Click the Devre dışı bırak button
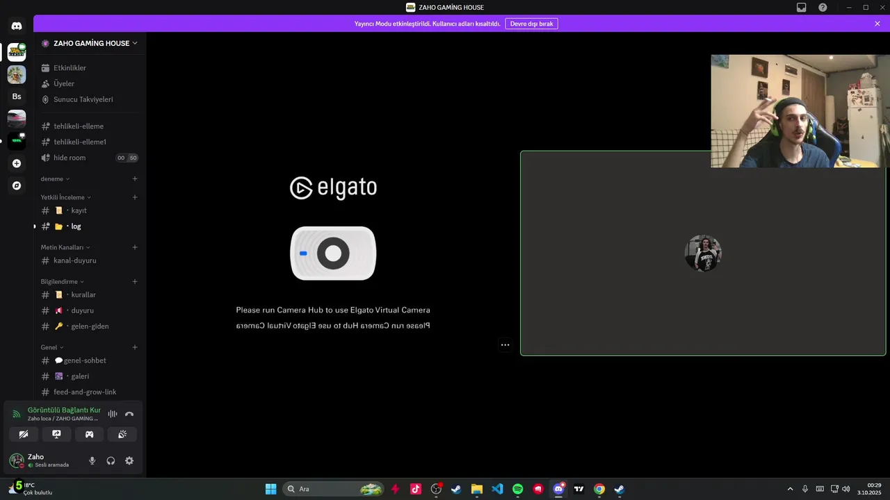 pos(531,24)
